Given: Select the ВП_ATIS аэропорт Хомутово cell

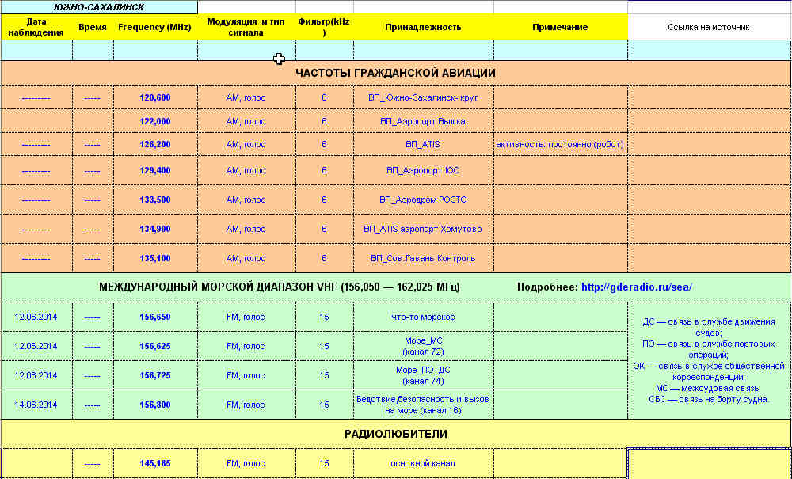Looking at the screenshot, I should pos(423,229).
